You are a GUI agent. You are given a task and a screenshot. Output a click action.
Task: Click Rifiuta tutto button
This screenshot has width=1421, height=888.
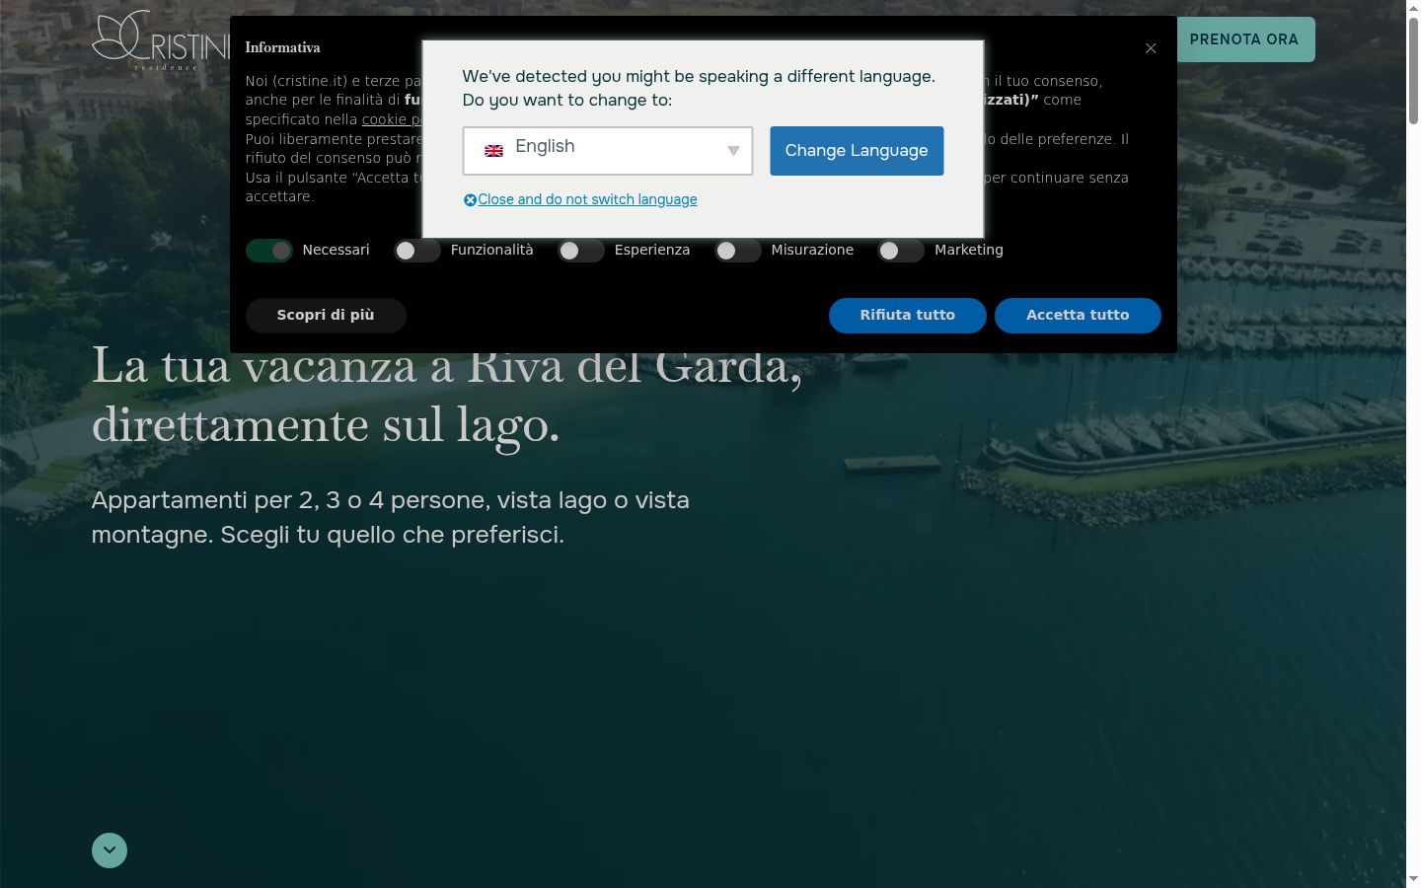pyautogui.click(x=908, y=315)
